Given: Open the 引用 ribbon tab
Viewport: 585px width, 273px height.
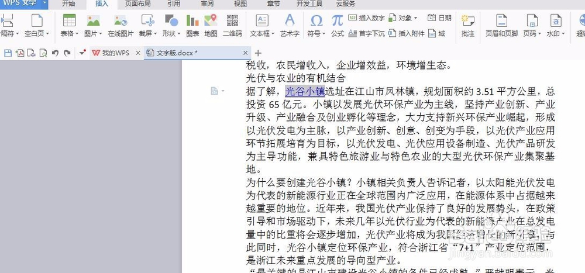Looking at the screenshot, I should tap(174, 4).
